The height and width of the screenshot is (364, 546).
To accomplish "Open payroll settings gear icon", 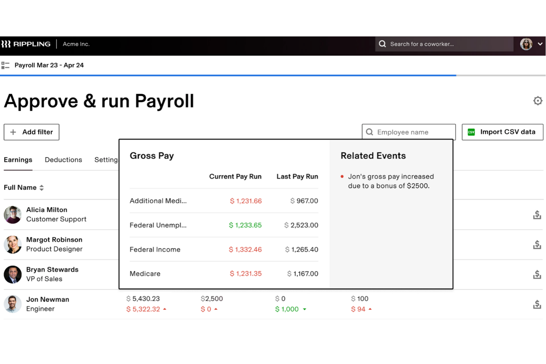I will point(538,101).
